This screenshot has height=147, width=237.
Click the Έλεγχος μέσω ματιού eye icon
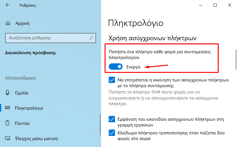[8, 138]
